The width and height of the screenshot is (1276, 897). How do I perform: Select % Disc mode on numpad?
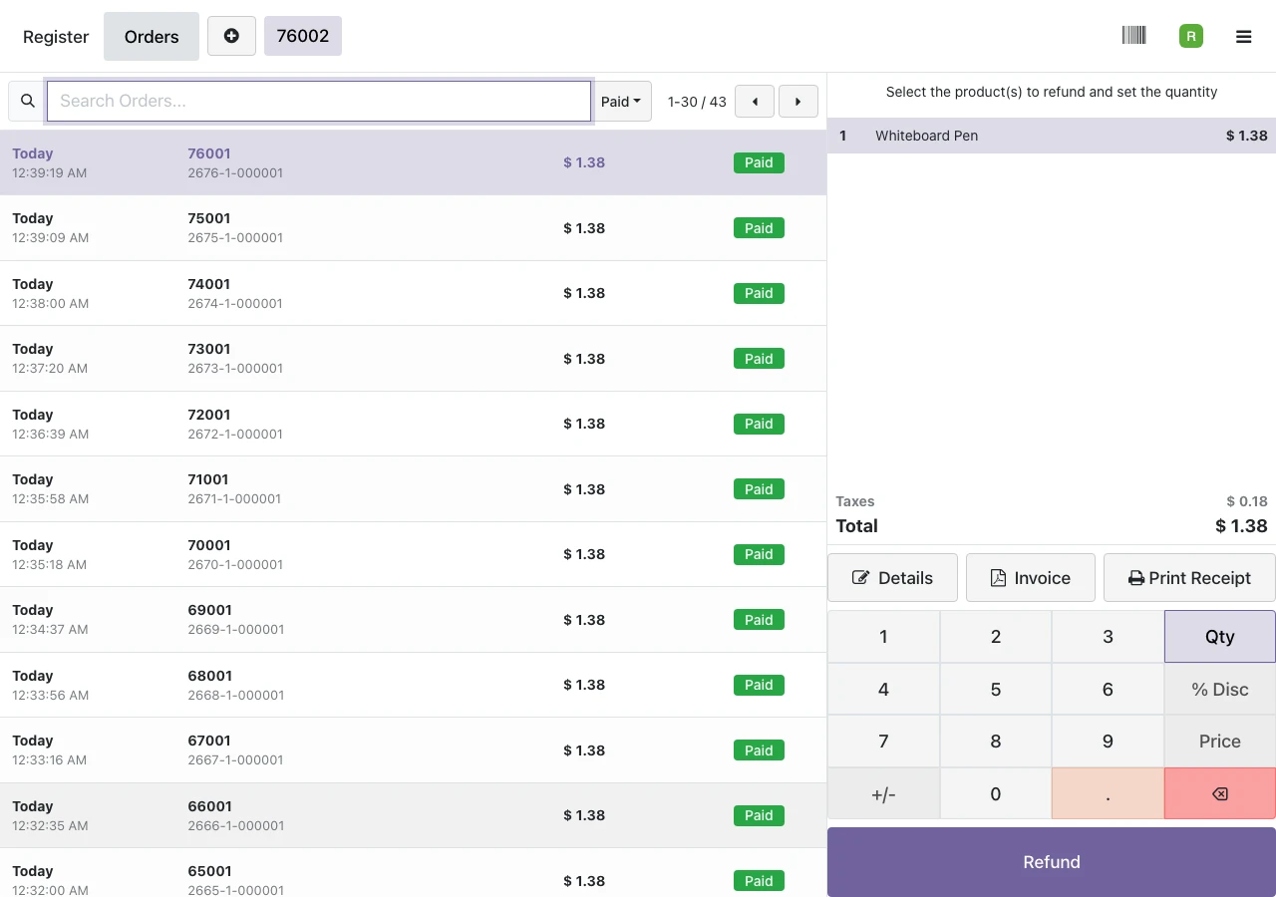click(x=1220, y=689)
